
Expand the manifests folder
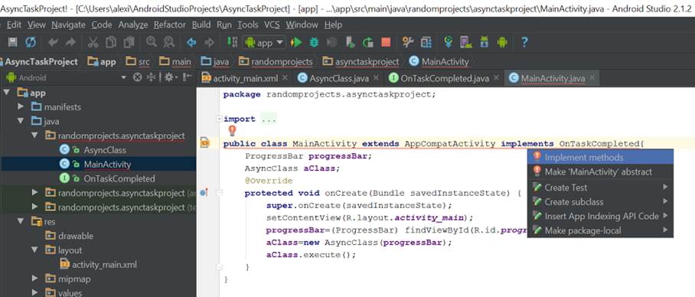21,107
